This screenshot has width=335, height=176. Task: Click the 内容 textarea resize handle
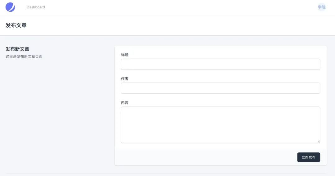click(x=318, y=141)
